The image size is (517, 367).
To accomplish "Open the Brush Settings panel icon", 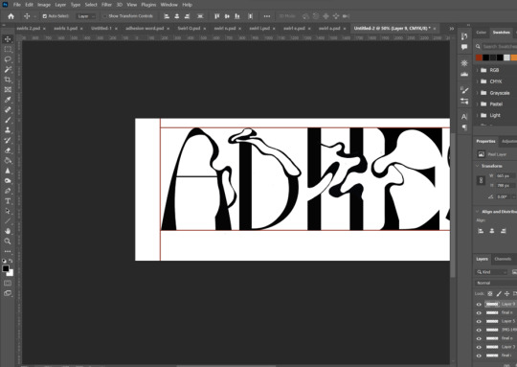I will [x=464, y=90].
